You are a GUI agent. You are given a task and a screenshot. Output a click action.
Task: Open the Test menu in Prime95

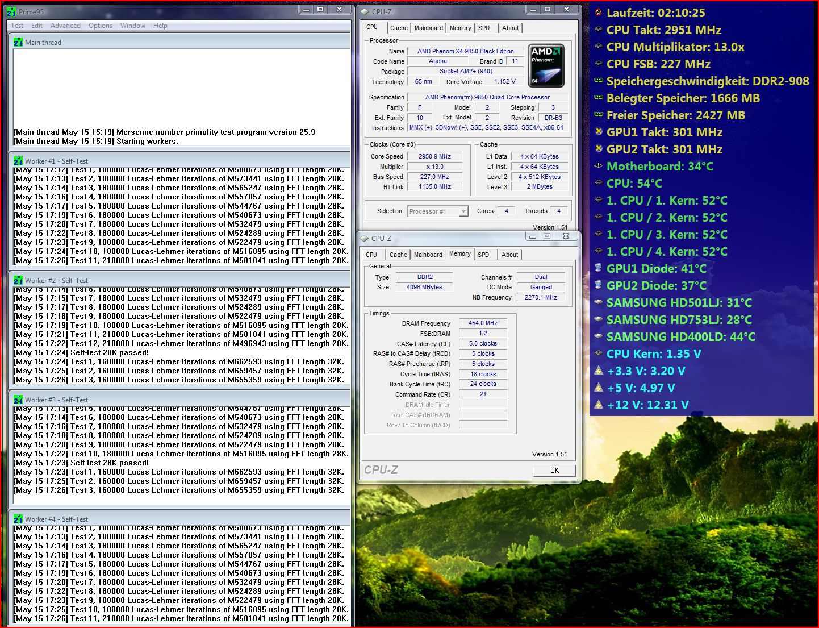click(x=17, y=26)
